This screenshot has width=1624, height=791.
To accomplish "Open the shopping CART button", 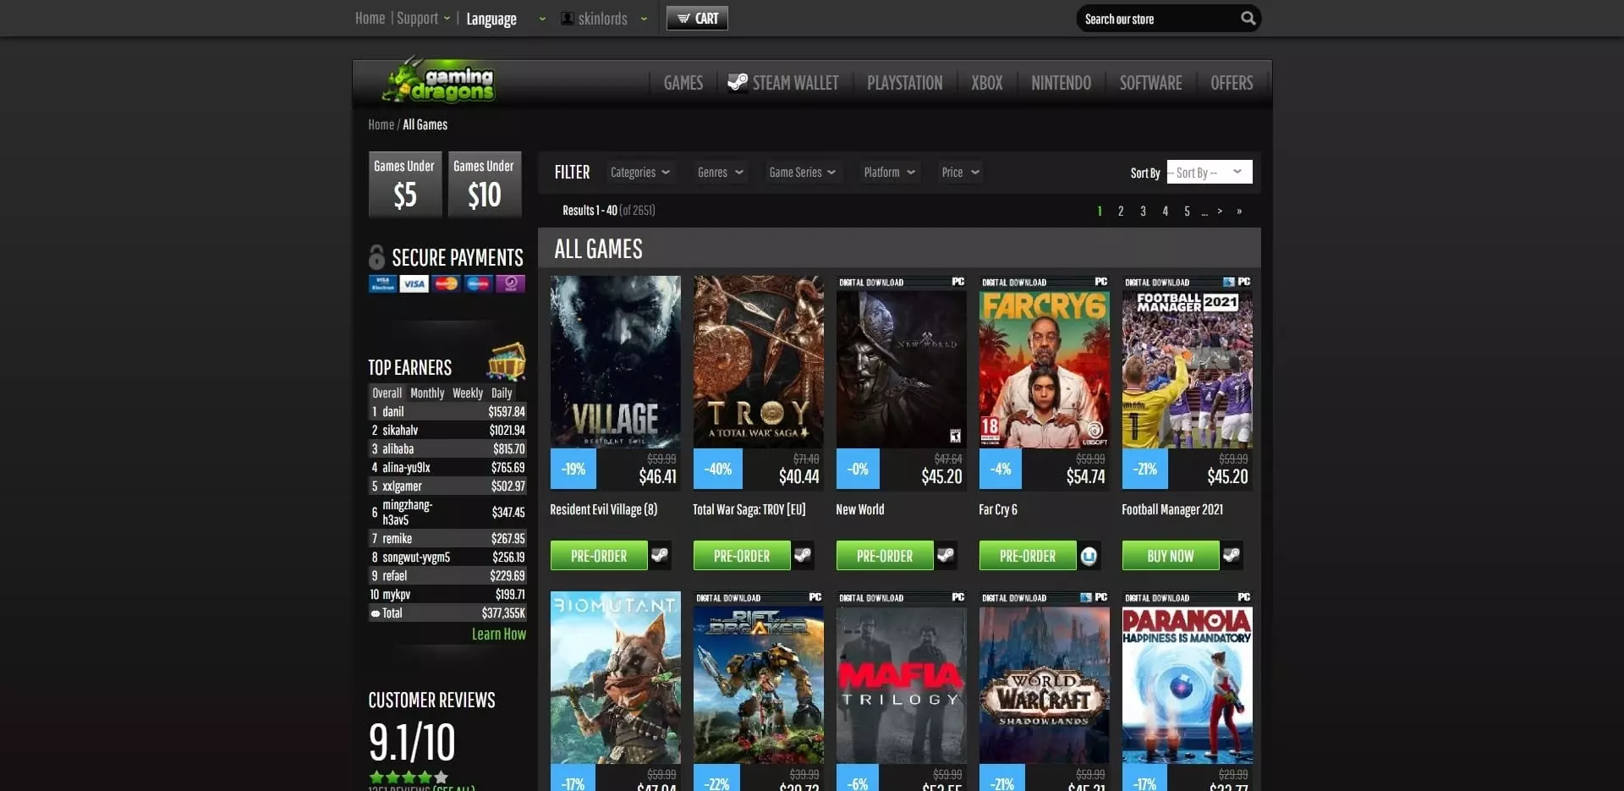I will pos(697,18).
